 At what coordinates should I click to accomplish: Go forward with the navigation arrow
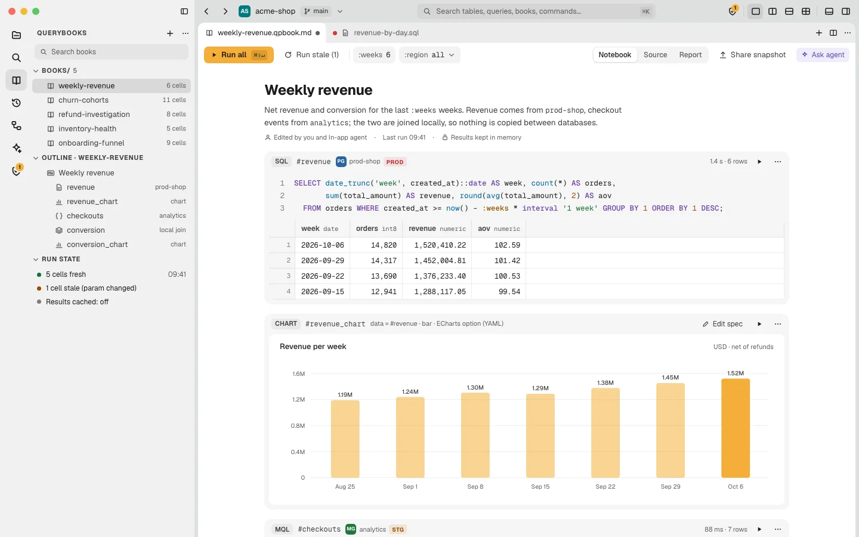[225, 11]
